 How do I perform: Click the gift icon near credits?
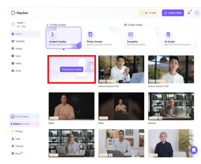(x=146, y=13)
